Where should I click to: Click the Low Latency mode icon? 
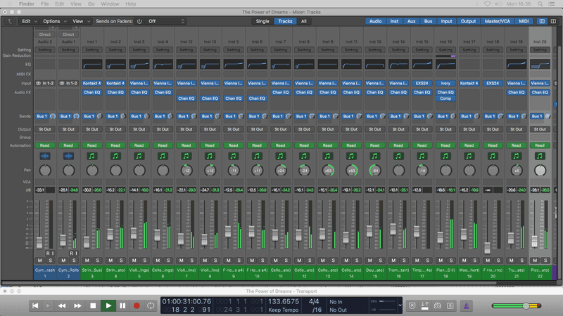[x=425, y=305]
